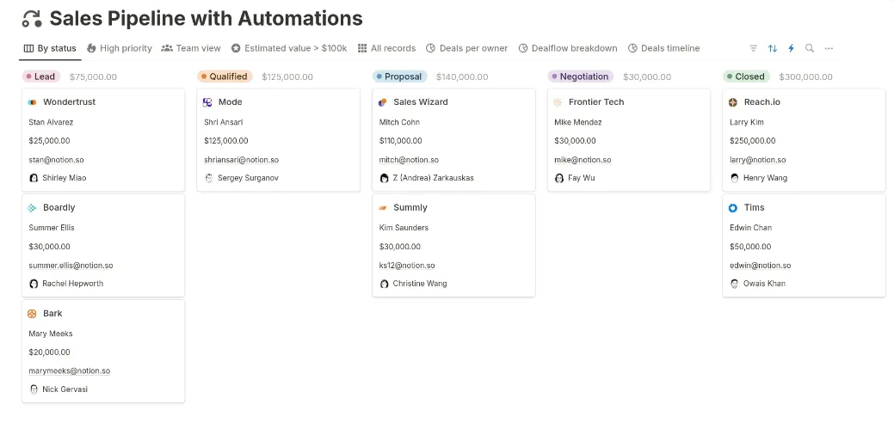Click contact name Kim Saunders
Viewport: 894px width, 429px height.
404,228
